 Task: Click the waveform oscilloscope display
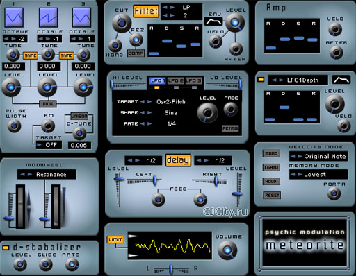tap(170, 245)
